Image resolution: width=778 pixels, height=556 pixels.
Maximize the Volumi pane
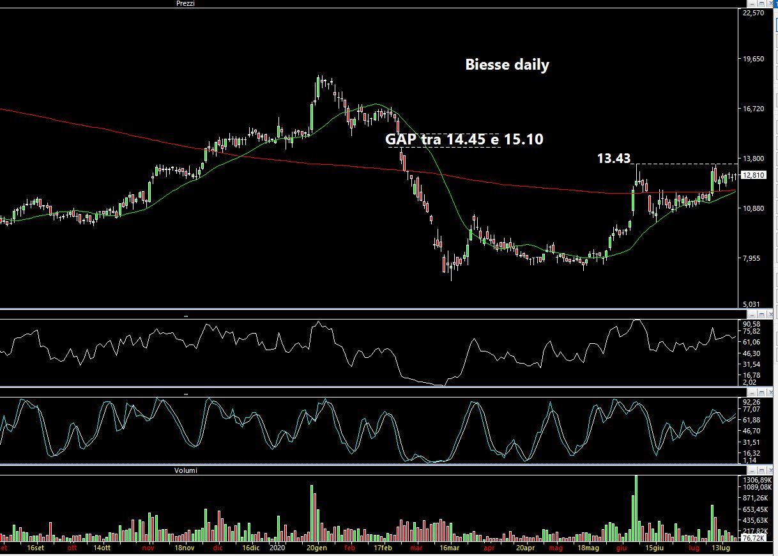click(x=761, y=470)
